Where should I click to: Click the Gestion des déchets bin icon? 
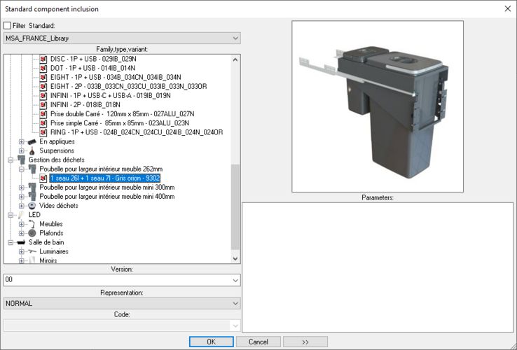click(21, 160)
